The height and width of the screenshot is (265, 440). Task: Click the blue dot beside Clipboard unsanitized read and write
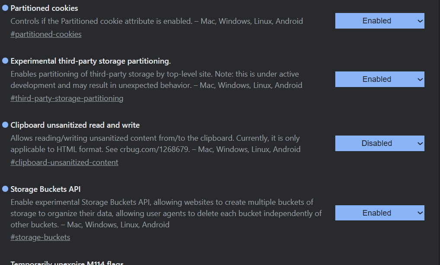click(x=5, y=125)
